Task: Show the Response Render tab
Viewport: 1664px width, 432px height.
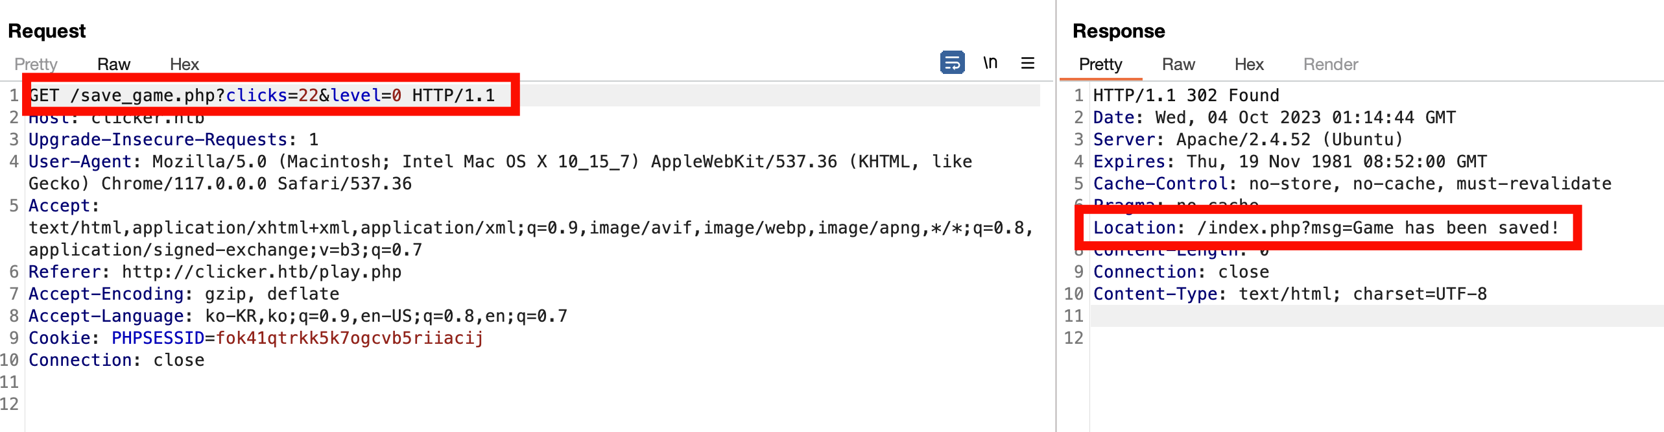Action: coord(1331,64)
